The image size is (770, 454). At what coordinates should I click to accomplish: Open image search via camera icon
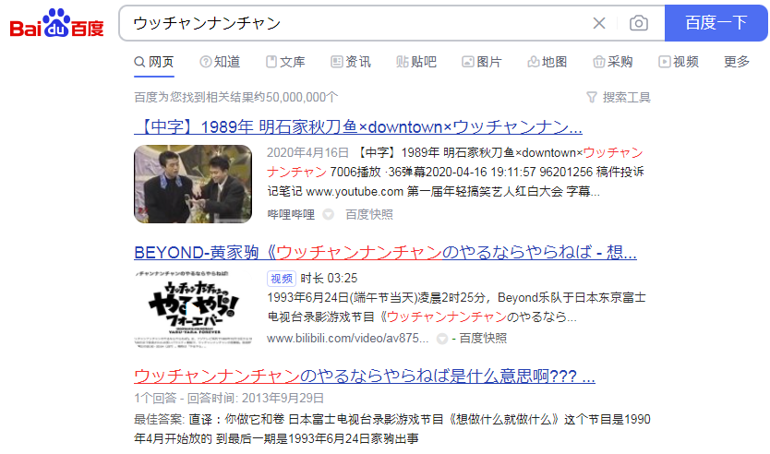click(638, 23)
